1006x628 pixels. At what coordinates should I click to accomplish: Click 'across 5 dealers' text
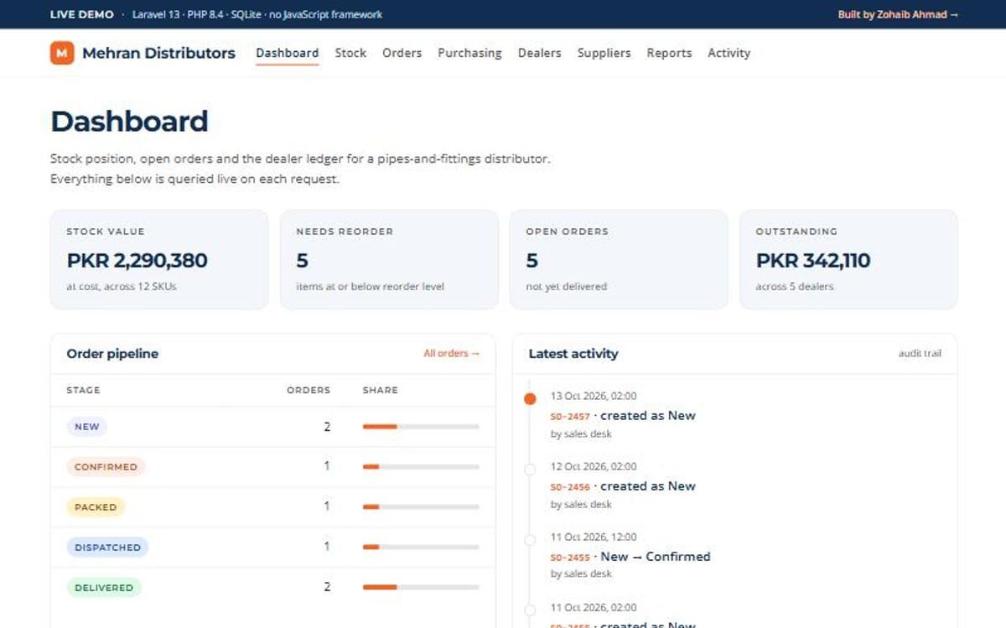(795, 287)
